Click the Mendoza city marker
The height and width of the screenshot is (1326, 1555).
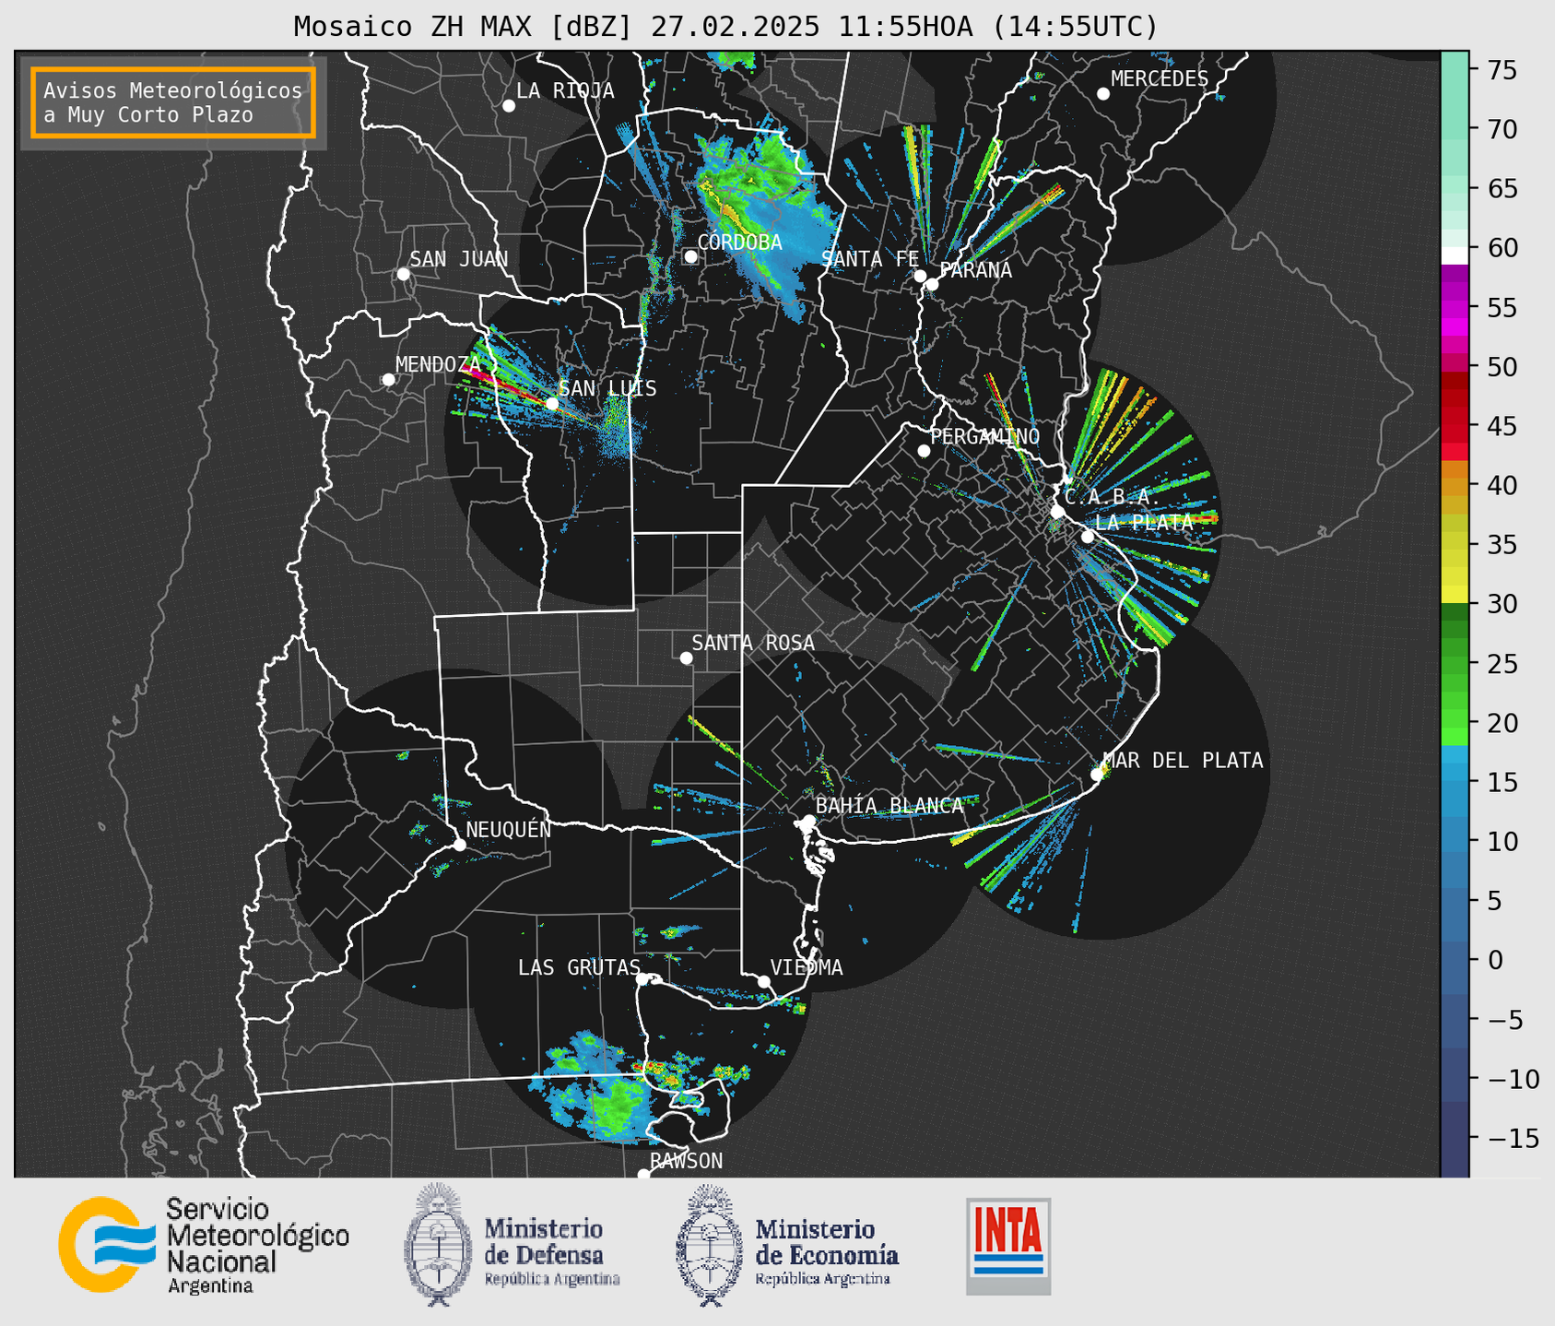[x=388, y=380]
